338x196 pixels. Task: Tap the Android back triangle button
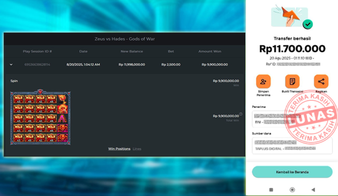click(313, 190)
